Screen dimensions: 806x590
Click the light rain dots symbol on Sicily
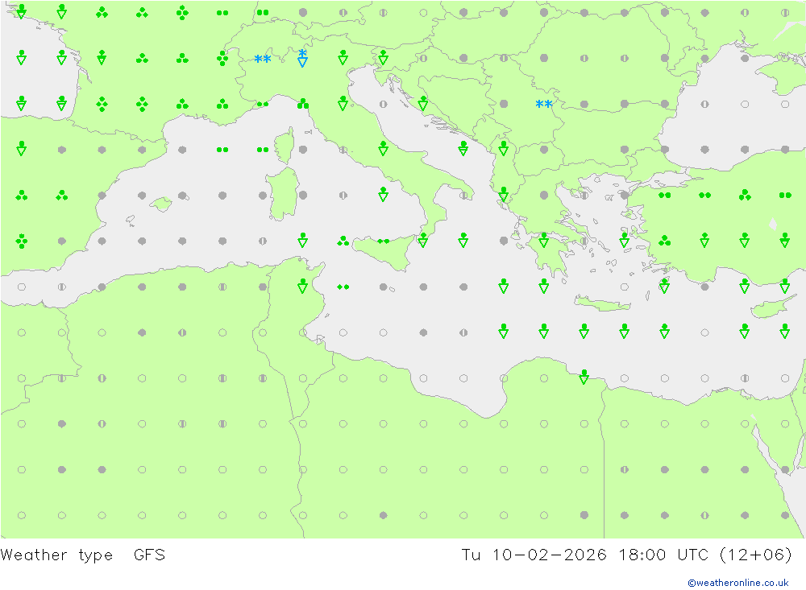(384, 241)
